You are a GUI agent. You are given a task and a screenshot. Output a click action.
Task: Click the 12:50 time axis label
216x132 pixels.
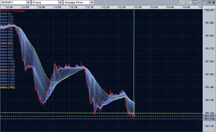(x=9, y=7)
